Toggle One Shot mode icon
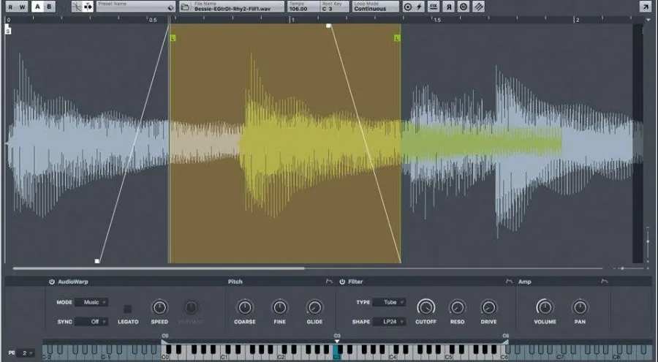The height and width of the screenshot is (362, 658). (x=407, y=7)
